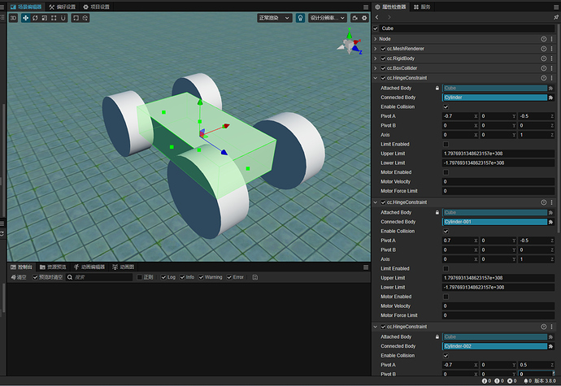
Task: Pin the inspector panel with the pin icon
Action: [x=554, y=16]
